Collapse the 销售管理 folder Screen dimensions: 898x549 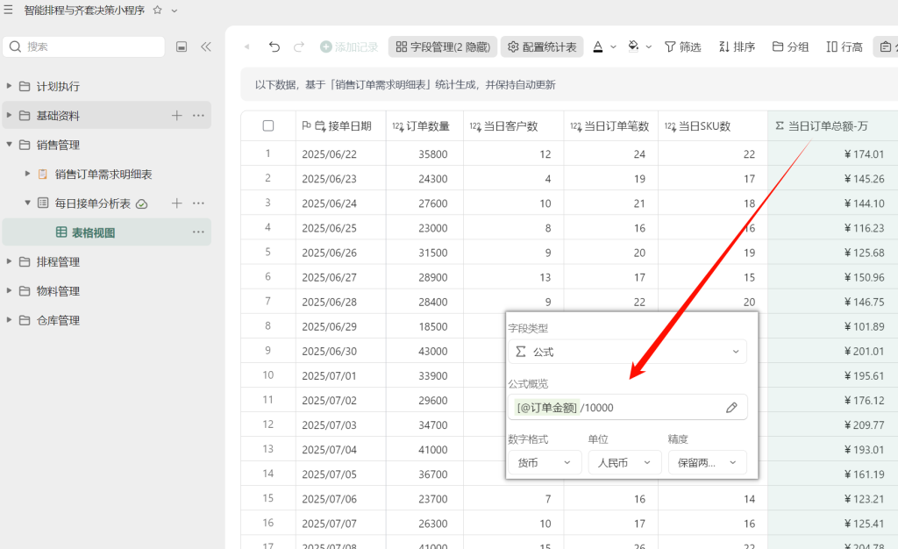click(9, 144)
